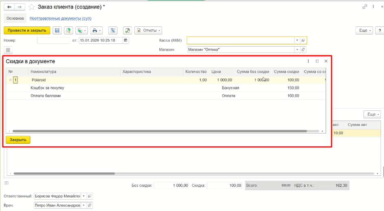
Task: Maximize the Скидки в документе dialog
Action: pyautogui.click(x=317, y=61)
